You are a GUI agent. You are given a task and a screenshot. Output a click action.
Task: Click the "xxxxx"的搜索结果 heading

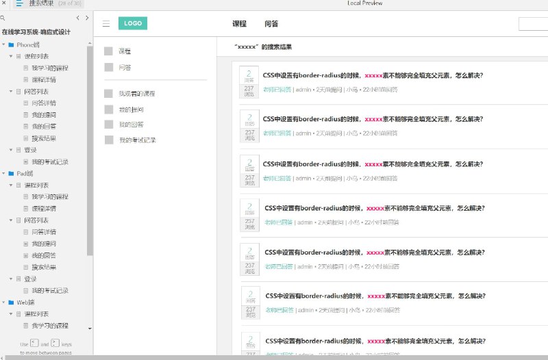pos(263,47)
